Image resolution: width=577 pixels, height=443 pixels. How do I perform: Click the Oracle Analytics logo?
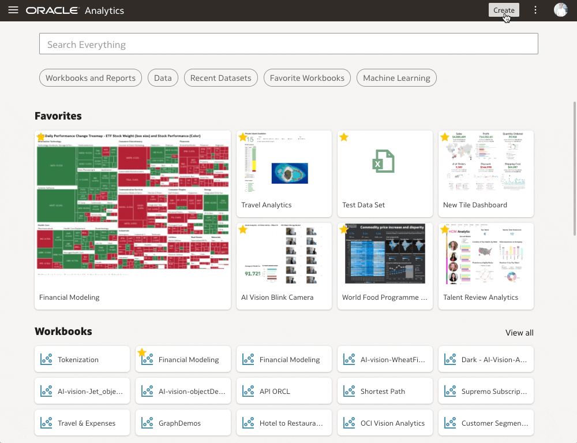74,10
